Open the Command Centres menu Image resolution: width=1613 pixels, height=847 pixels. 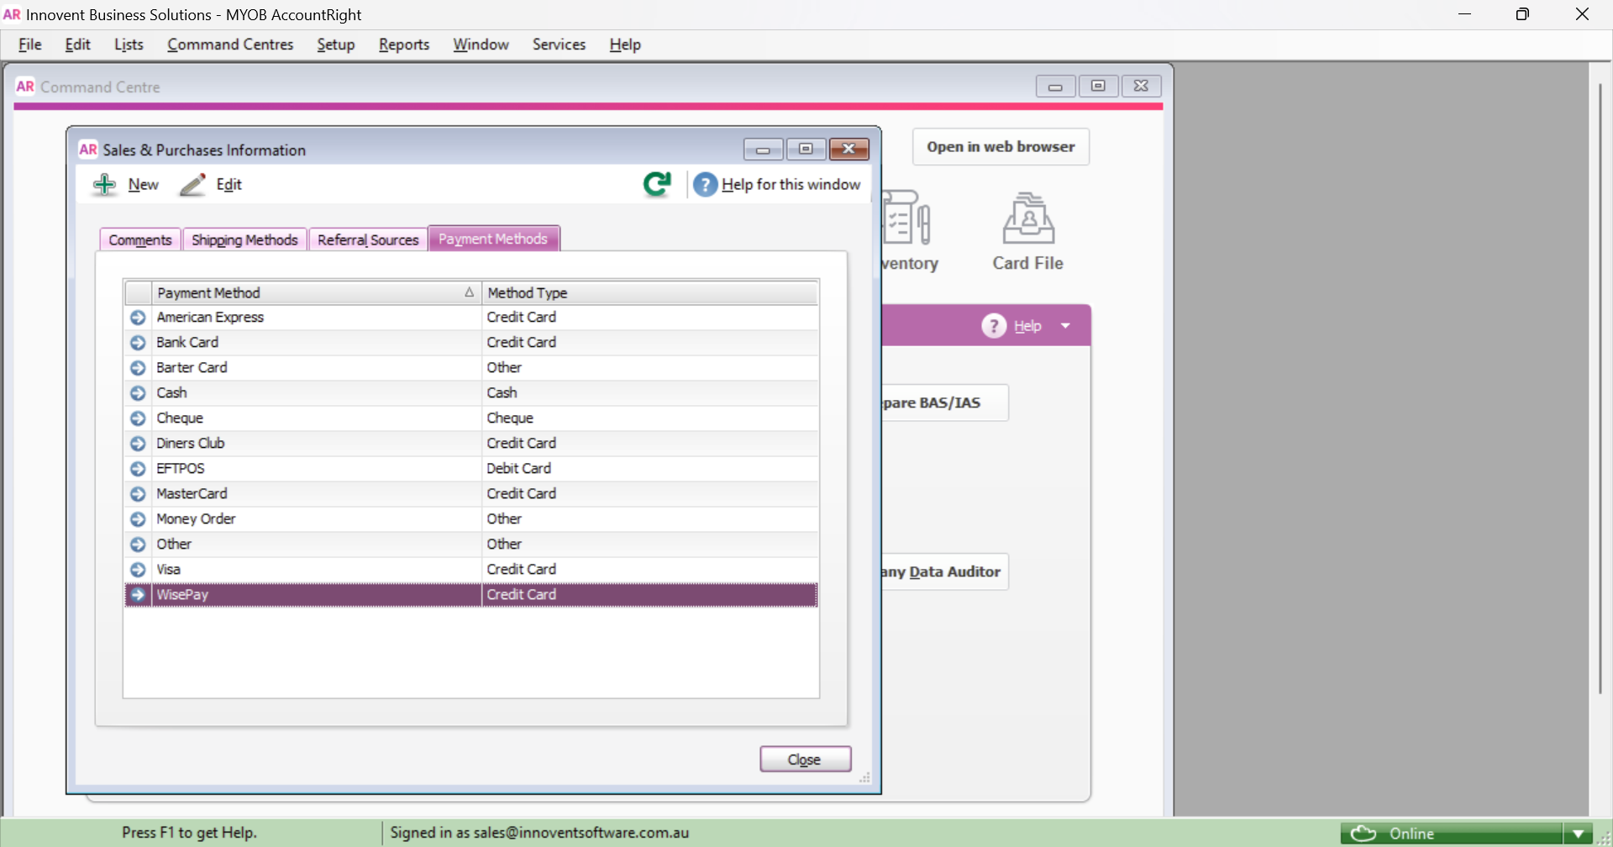coord(230,45)
